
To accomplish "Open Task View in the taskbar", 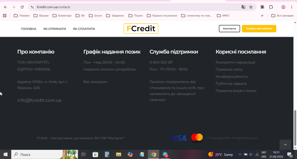I will [84, 154].
